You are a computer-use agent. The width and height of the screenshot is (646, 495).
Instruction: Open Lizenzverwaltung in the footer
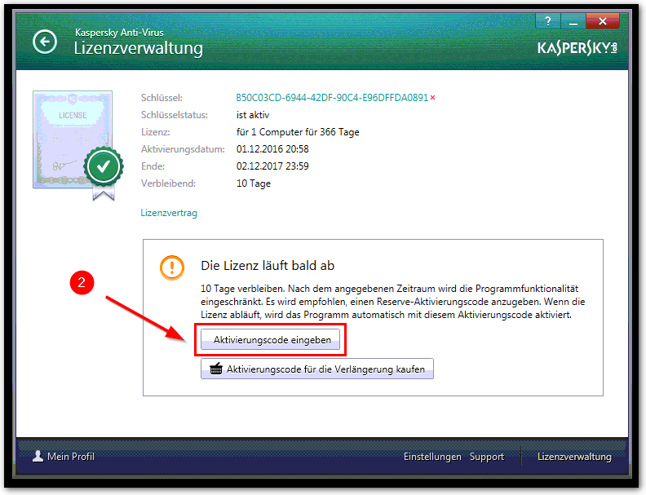tap(574, 457)
